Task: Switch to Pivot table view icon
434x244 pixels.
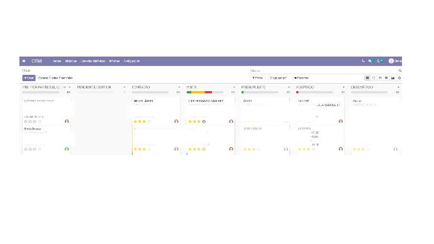Action: (x=386, y=78)
